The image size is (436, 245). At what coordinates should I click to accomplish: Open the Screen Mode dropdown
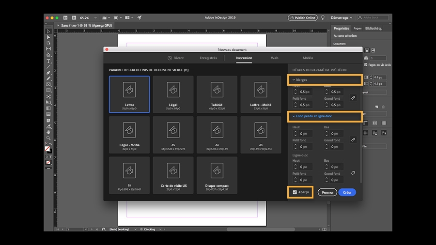click(117, 17)
